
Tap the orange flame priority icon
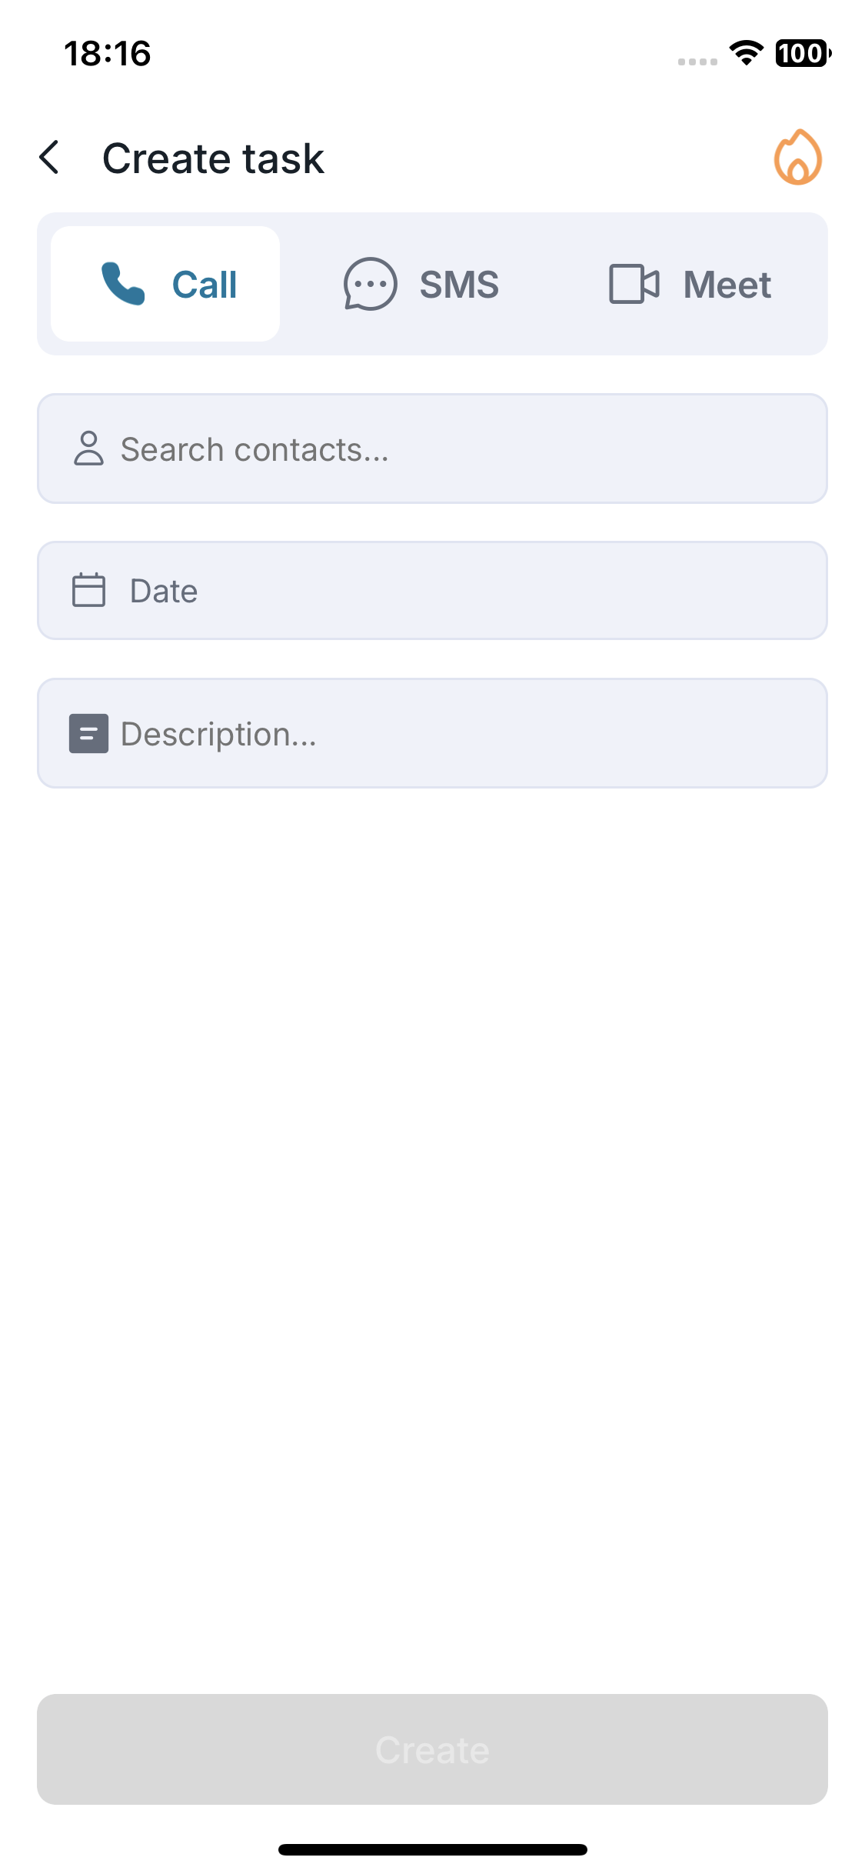click(x=797, y=158)
